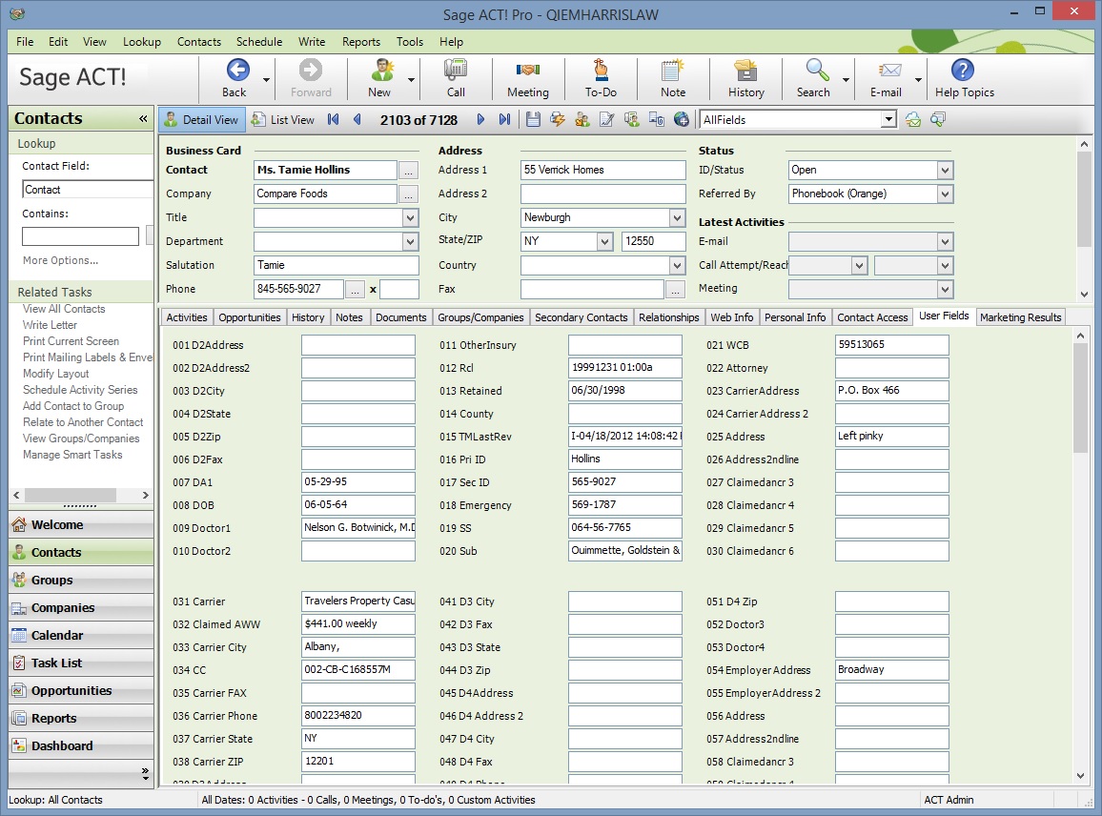The width and height of the screenshot is (1102, 816).
Task: Click the Save changes floppy disk icon
Action: pos(534,119)
